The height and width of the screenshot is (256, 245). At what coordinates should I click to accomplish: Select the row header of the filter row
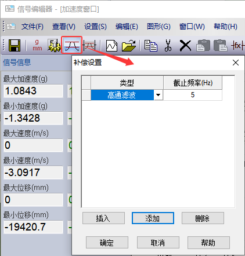coord(87,95)
